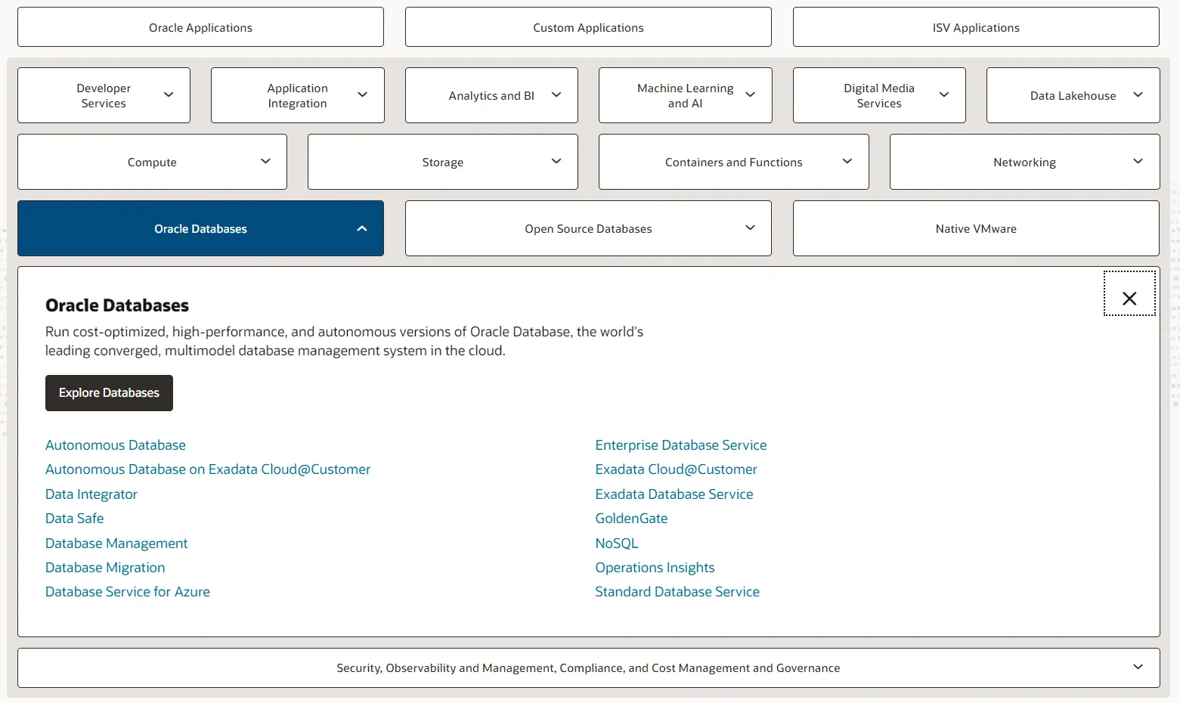Expand Machine Learning and AI menu
Screen dimensions: 1180x703
coord(686,95)
